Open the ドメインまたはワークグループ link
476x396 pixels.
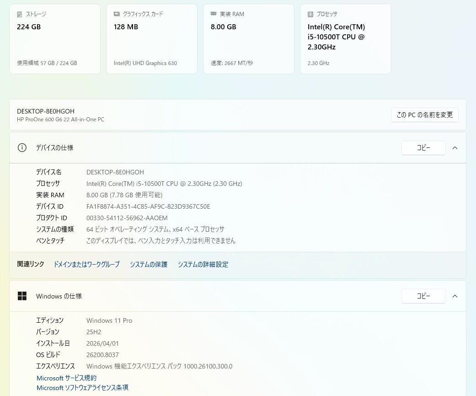tap(86, 265)
